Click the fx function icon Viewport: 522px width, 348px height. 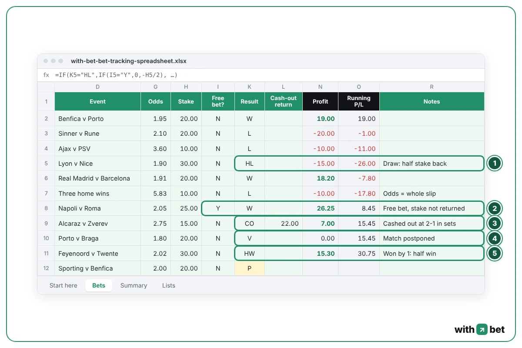[46, 75]
